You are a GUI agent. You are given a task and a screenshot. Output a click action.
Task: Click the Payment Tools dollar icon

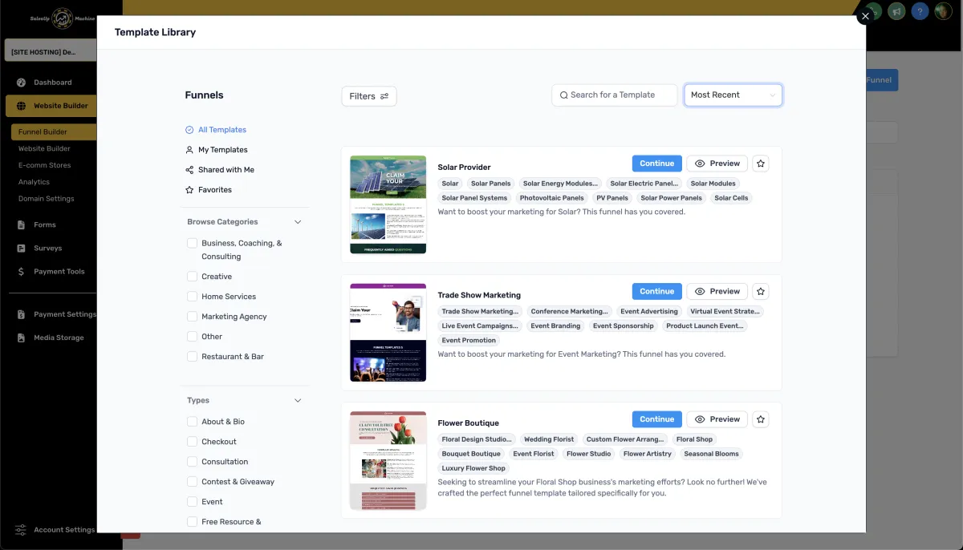coord(21,272)
